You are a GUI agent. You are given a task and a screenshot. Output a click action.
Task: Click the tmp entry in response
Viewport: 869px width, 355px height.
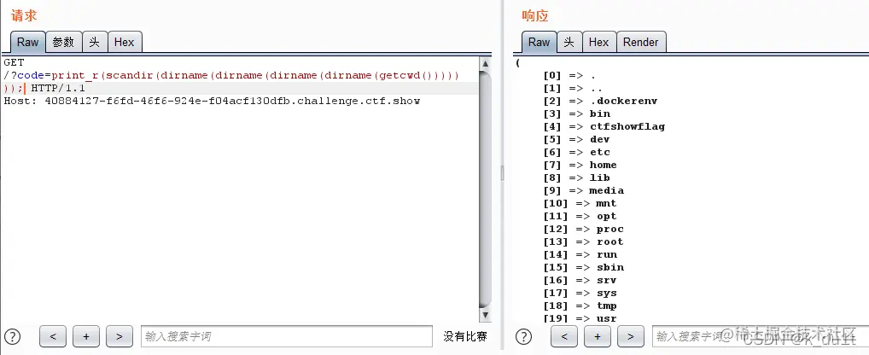coord(607,306)
